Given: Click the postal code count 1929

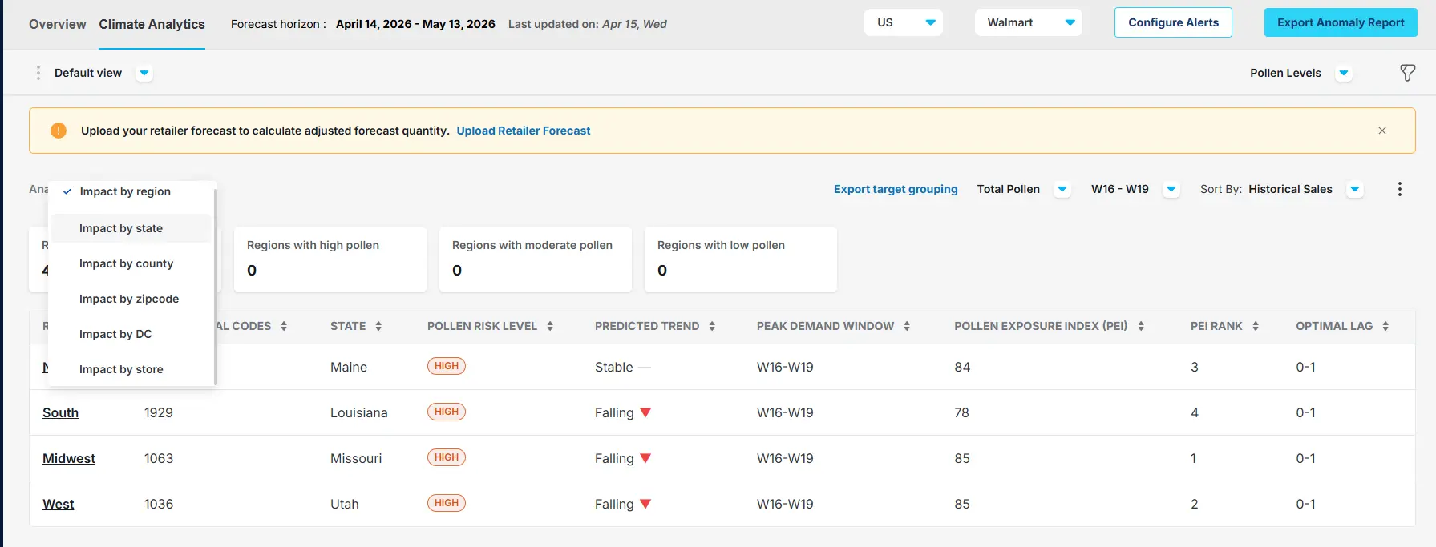Looking at the screenshot, I should (159, 412).
